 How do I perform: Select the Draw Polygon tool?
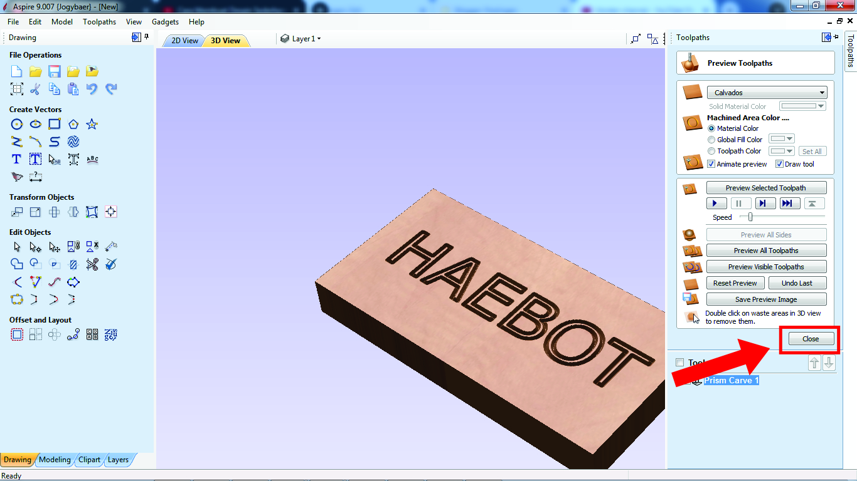coord(73,124)
